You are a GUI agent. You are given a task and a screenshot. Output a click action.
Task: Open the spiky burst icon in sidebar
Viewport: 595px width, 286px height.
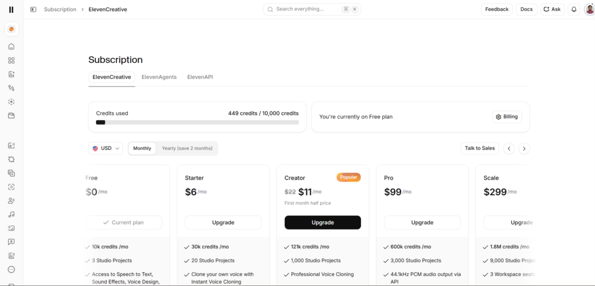pos(12,159)
